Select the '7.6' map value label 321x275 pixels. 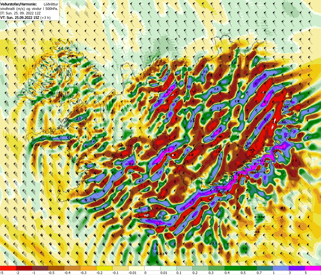(x=218, y=131)
